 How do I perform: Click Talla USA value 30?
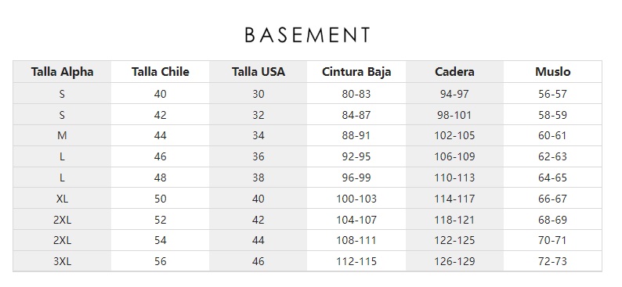pyautogui.click(x=259, y=94)
